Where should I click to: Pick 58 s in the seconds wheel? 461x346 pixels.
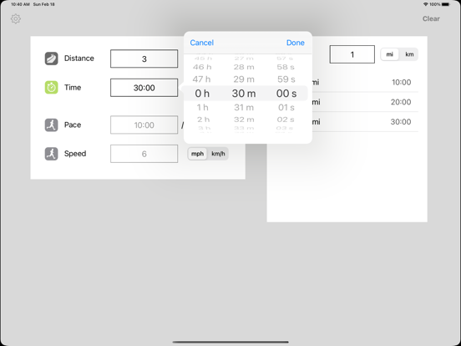286,67
